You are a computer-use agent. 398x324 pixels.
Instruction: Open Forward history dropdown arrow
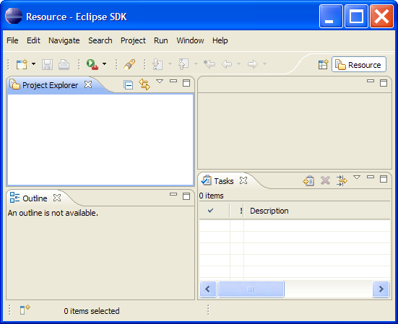(x=265, y=64)
